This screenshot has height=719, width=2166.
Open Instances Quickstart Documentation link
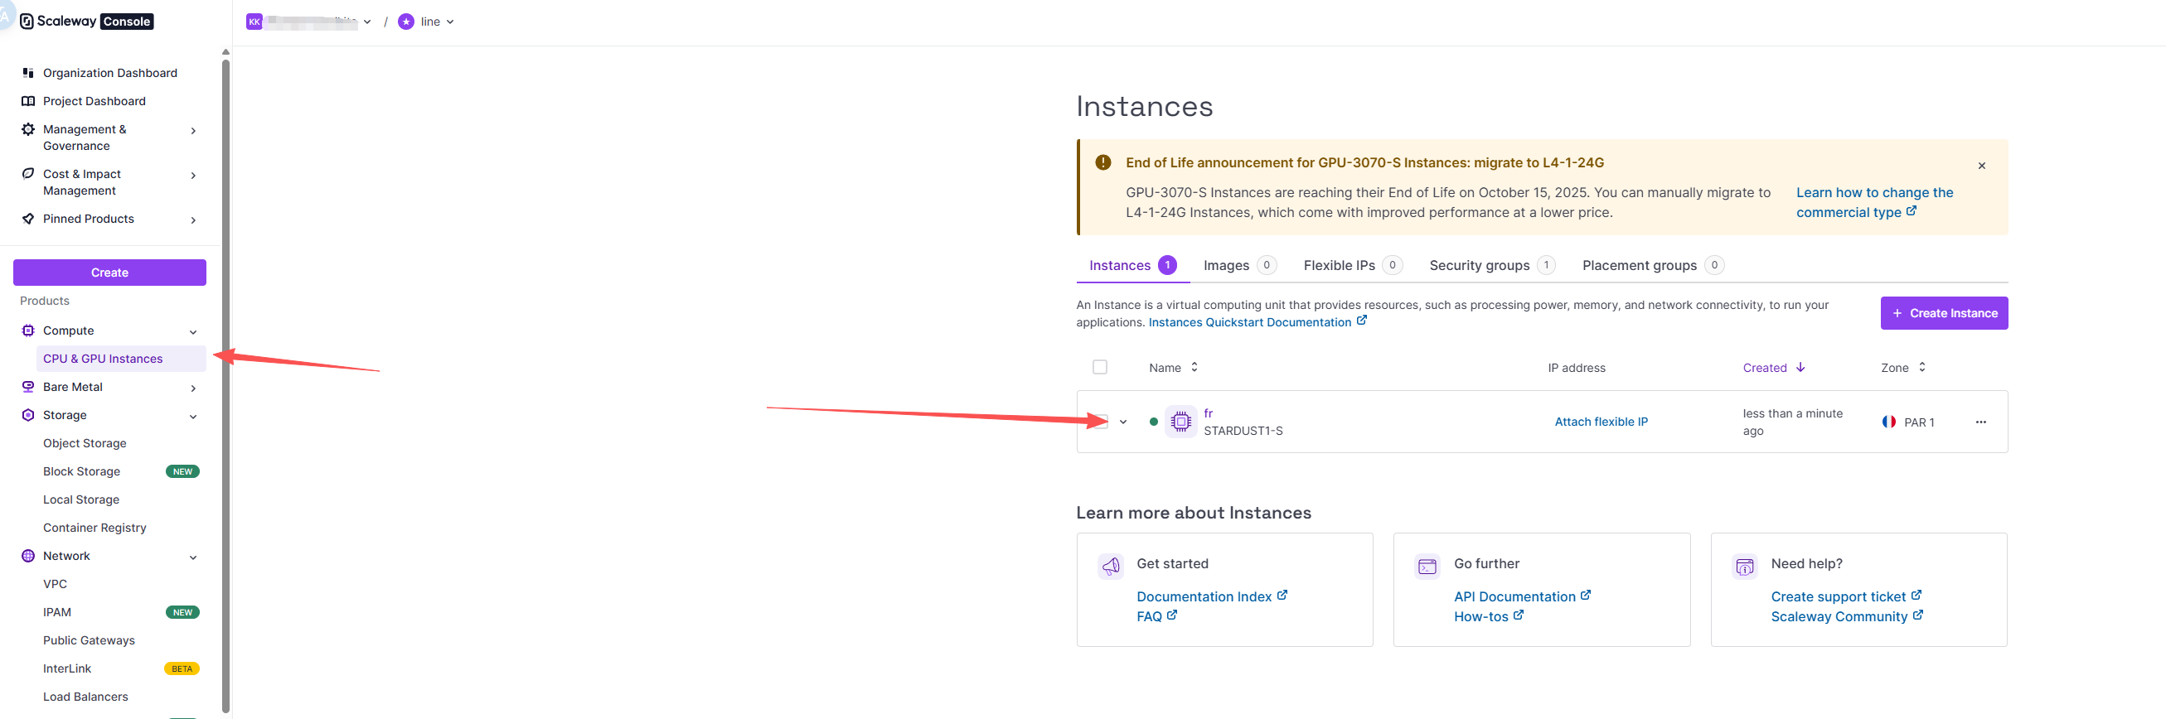1257,322
